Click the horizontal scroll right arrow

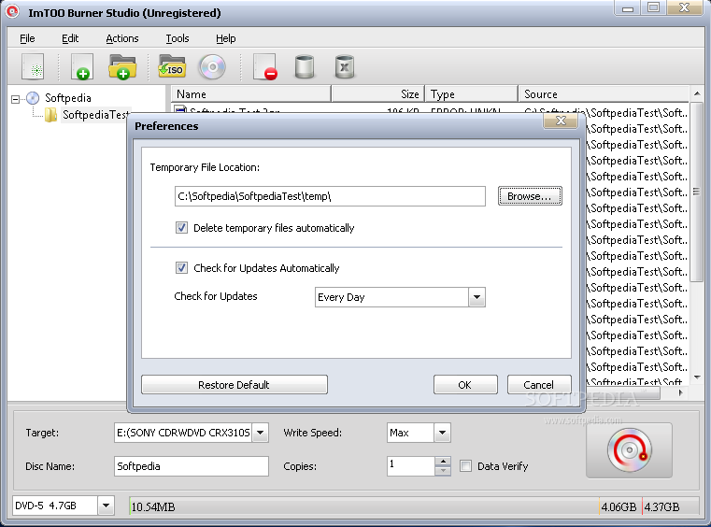680,392
